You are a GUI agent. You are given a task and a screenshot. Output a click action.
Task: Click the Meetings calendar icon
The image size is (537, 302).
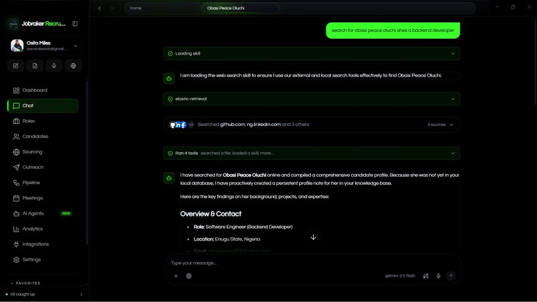pyautogui.click(x=16, y=198)
